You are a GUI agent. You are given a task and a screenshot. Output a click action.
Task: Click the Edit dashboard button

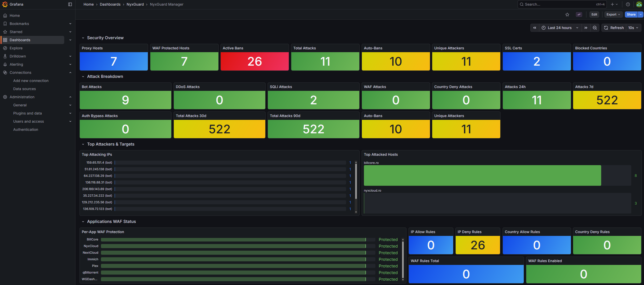594,15
